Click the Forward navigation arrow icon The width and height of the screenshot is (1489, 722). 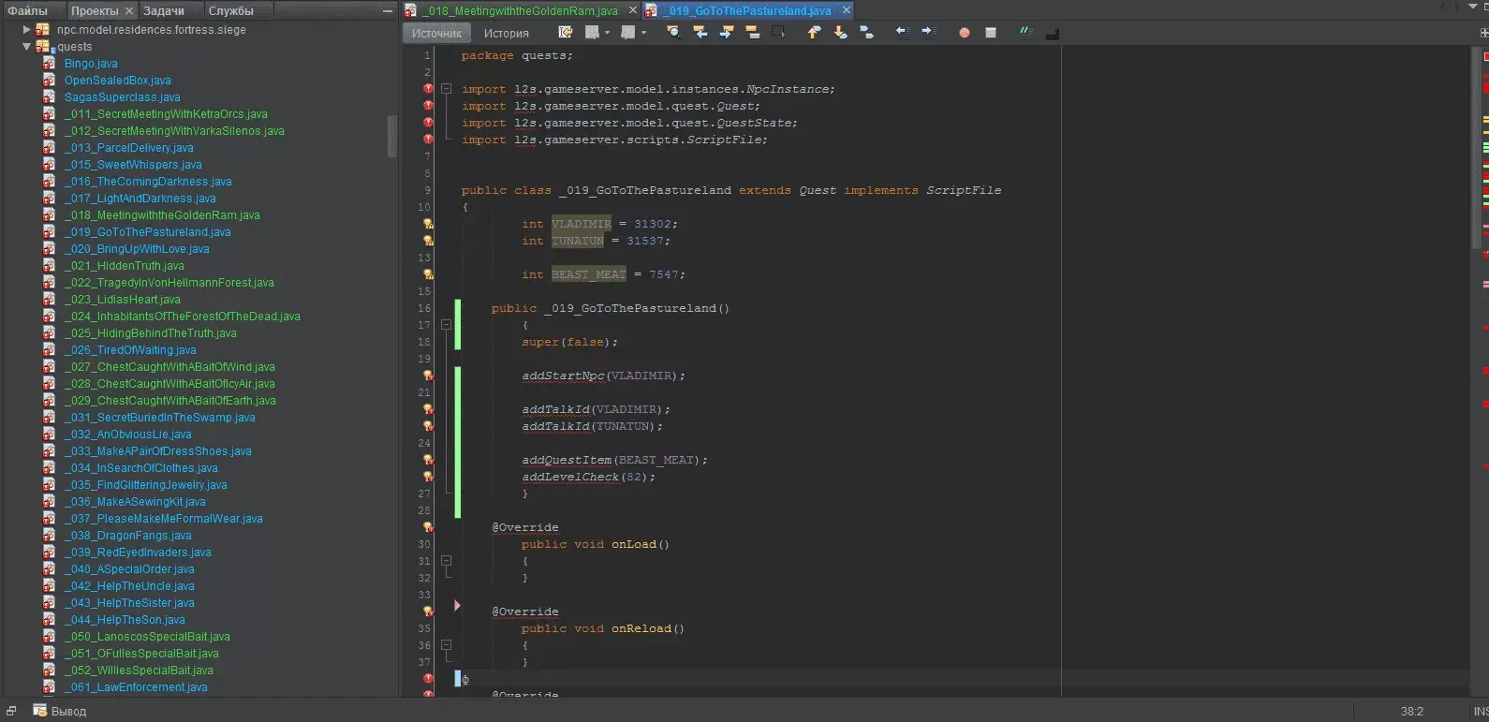coord(627,33)
